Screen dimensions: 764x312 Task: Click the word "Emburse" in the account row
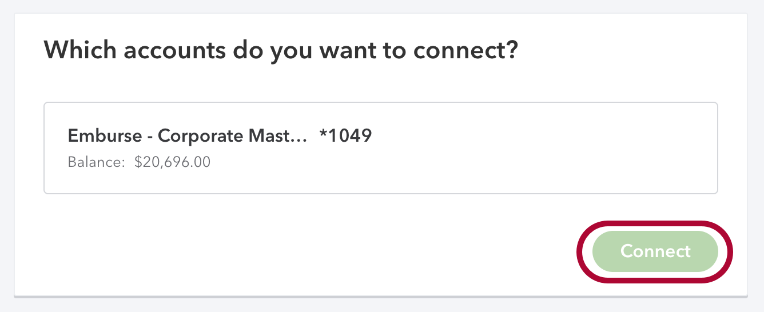(x=105, y=136)
